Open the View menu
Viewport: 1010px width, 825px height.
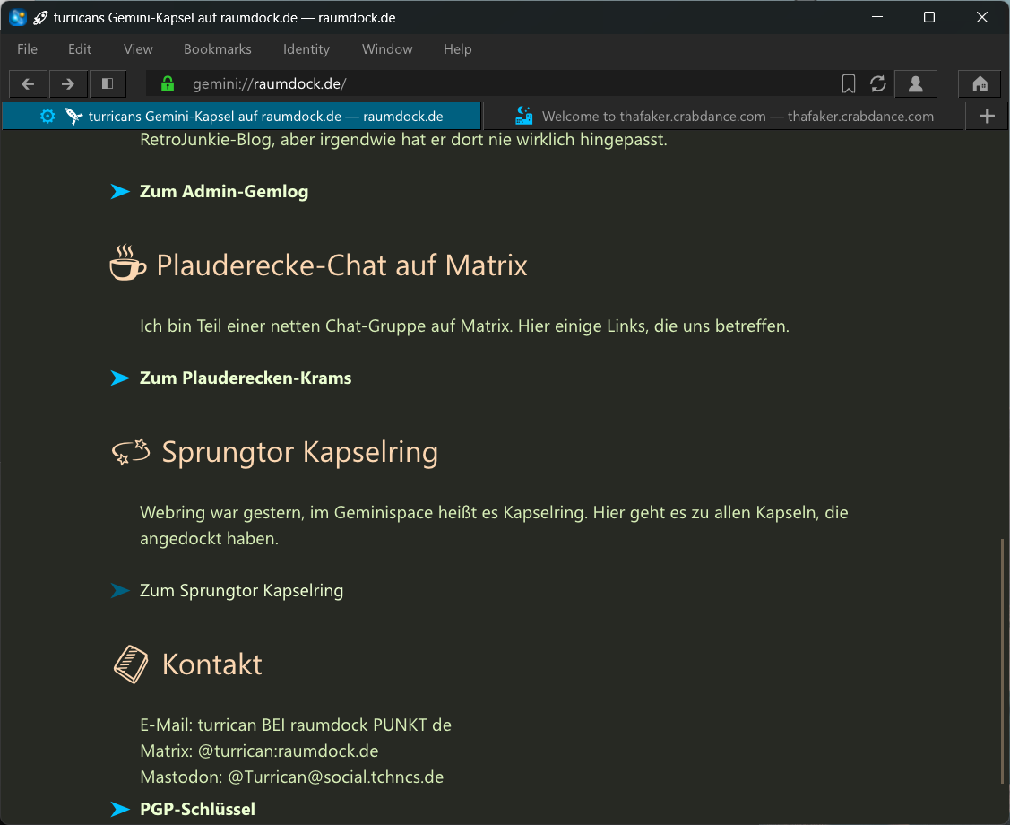[138, 49]
